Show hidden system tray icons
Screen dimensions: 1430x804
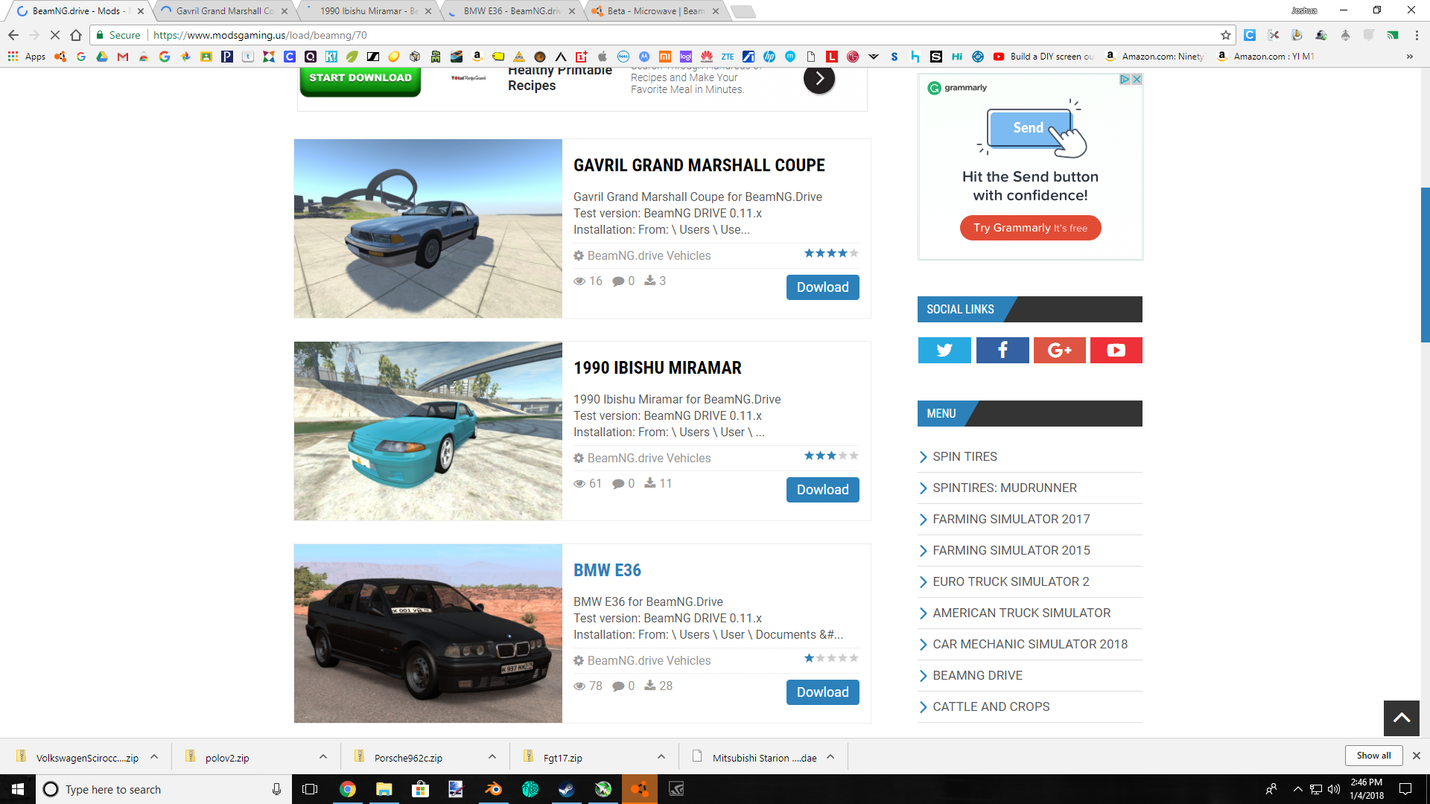click(1297, 789)
